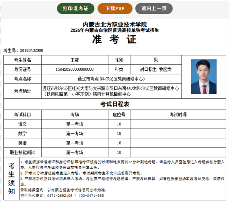
Task: Select the 职业技能测试 subject cell
Action: pos(23,152)
